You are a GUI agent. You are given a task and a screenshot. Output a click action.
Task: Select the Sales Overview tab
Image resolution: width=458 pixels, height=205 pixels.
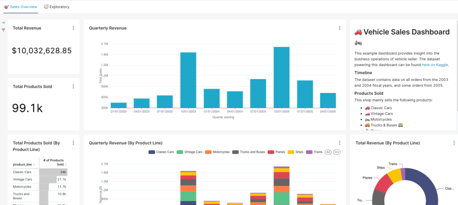21,7
